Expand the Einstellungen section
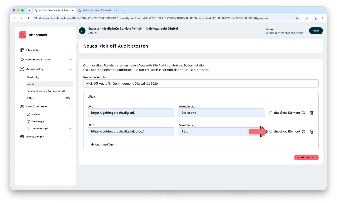Screen dimensions: 337x203 coord(70,137)
